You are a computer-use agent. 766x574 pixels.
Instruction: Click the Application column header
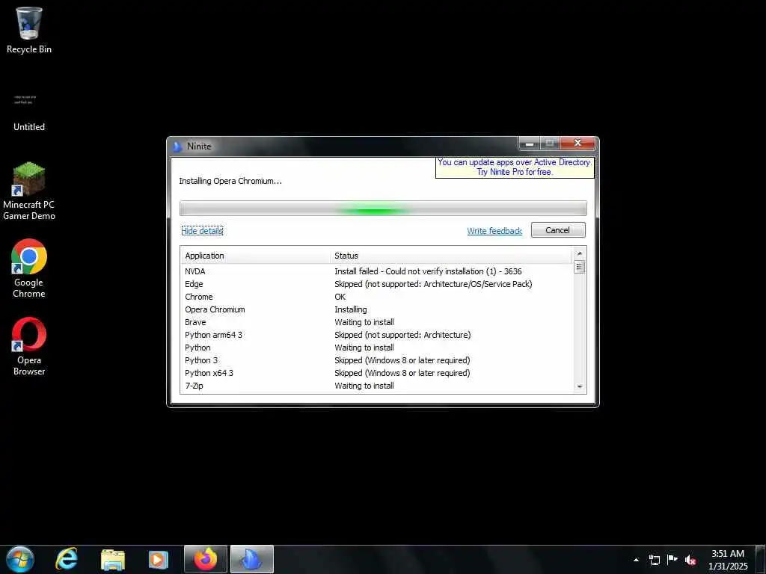256,256
